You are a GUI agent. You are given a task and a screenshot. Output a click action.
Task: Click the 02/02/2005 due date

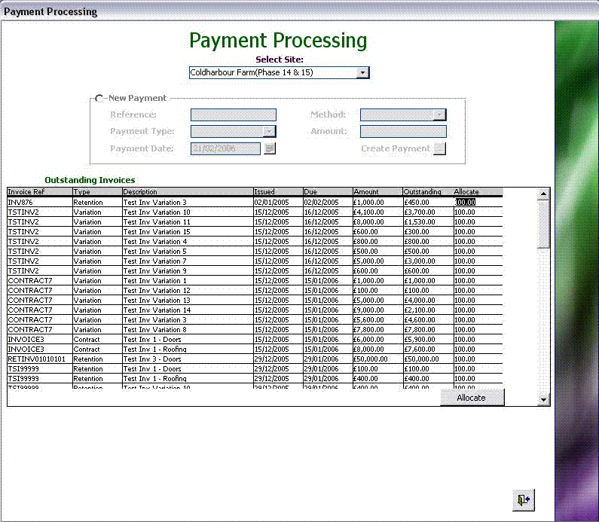click(x=321, y=203)
